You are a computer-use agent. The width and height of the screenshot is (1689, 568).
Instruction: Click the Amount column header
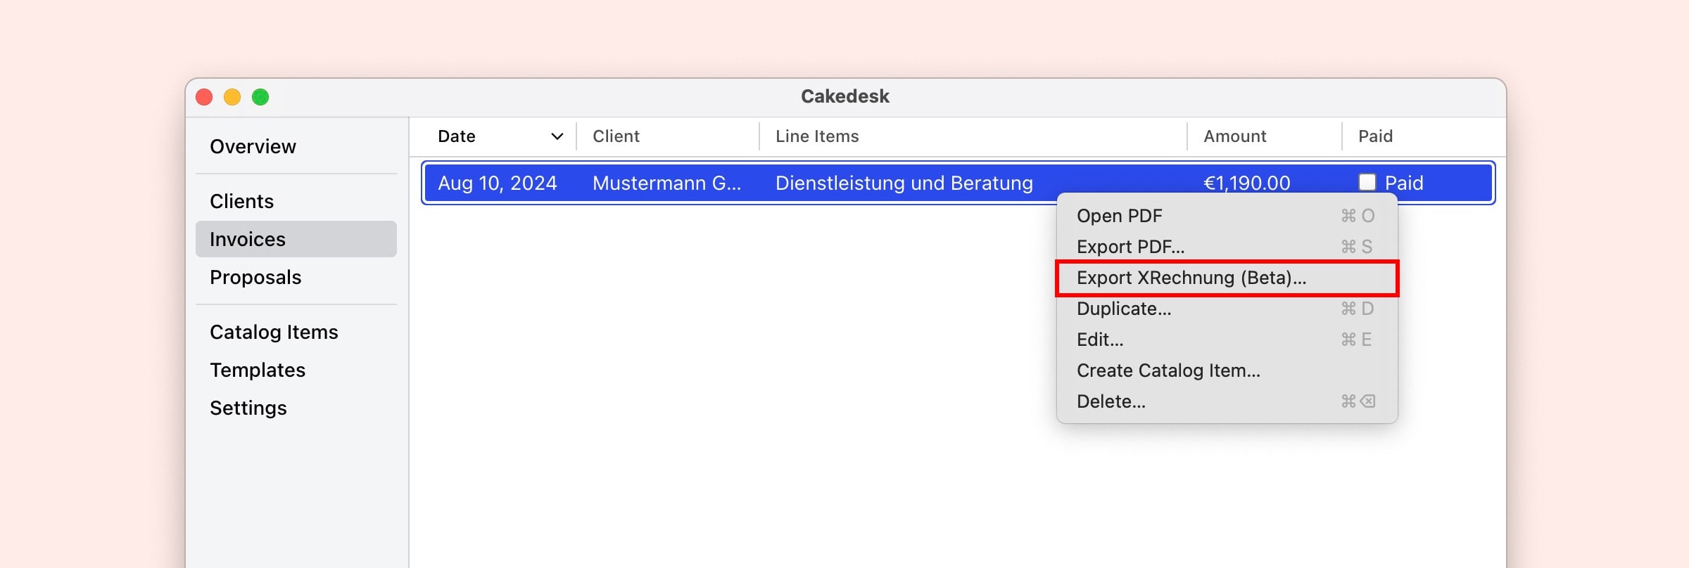point(1234,136)
